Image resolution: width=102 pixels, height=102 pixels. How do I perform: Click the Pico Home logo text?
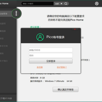click(4, 4)
